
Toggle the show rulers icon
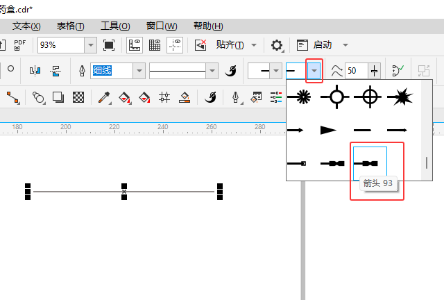(135, 45)
